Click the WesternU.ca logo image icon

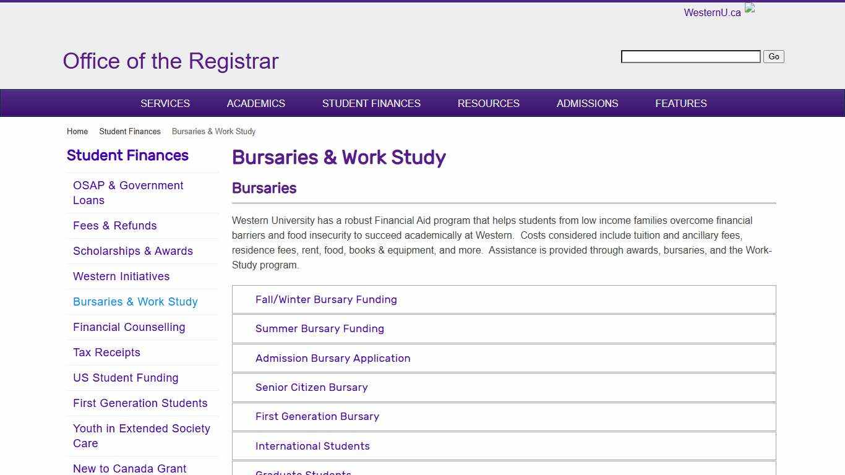[x=749, y=8]
